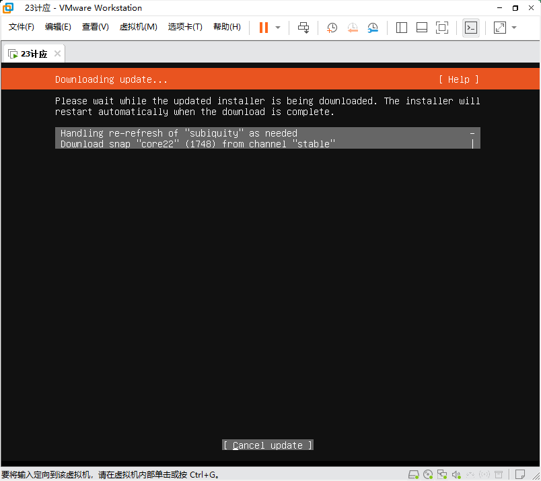Click the greyed Bluetooth wireless status icon
This screenshot has height=481, width=541.
484,475
